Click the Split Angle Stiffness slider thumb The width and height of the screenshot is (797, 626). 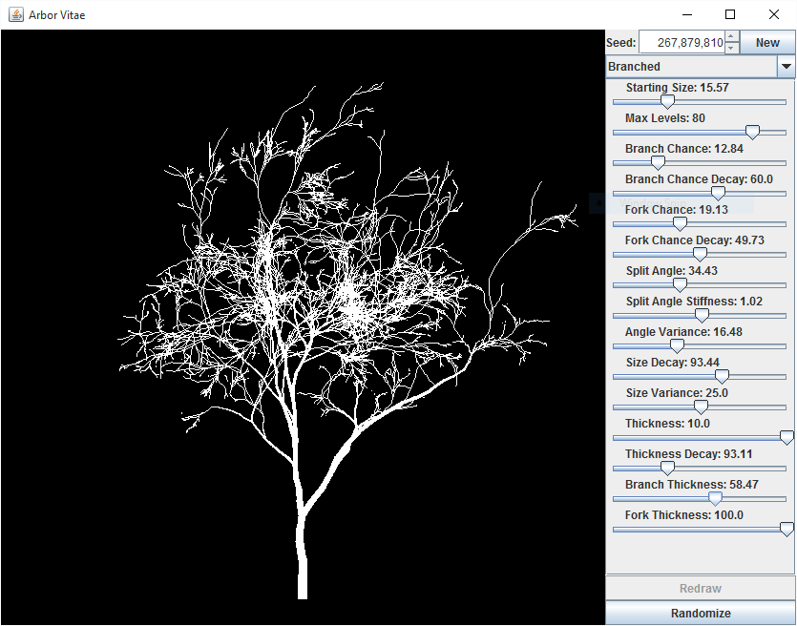[702, 315]
